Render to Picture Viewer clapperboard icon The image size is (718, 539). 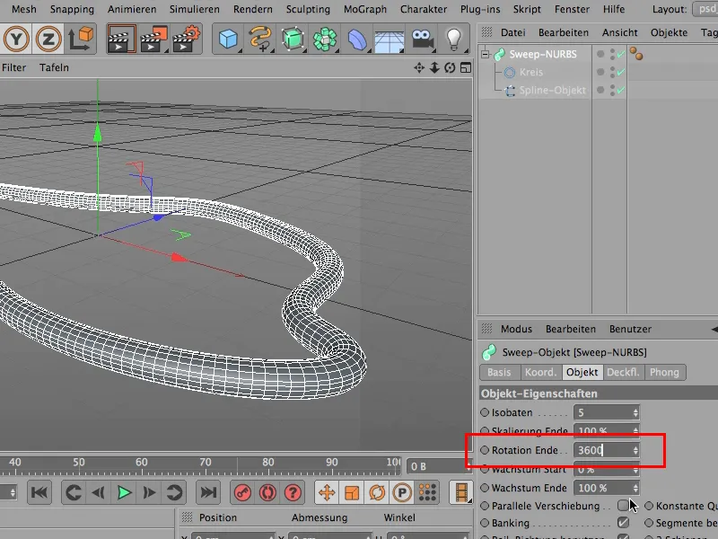[153, 39]
